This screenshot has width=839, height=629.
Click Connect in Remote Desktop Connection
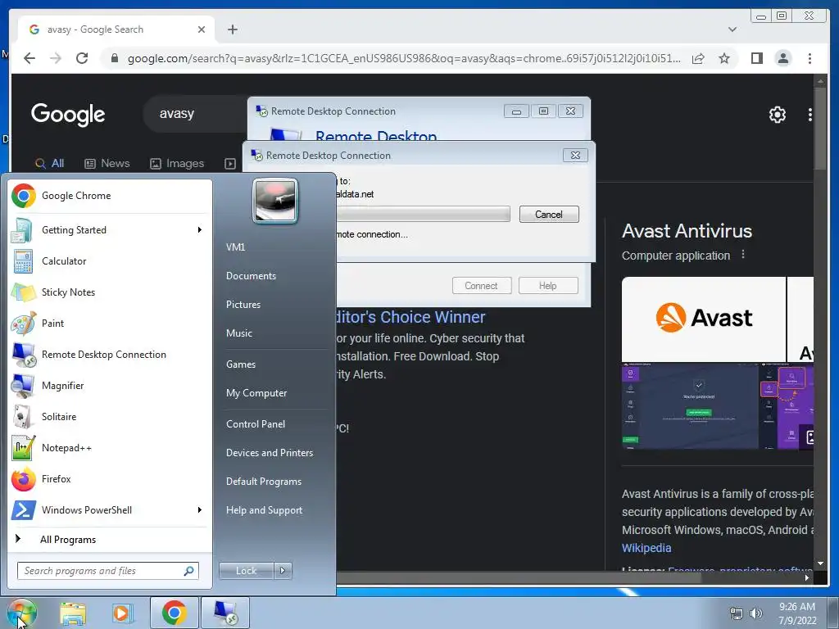pos(482,286)
